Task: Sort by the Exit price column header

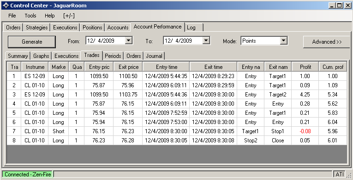Action: click(x=128, y=67)
